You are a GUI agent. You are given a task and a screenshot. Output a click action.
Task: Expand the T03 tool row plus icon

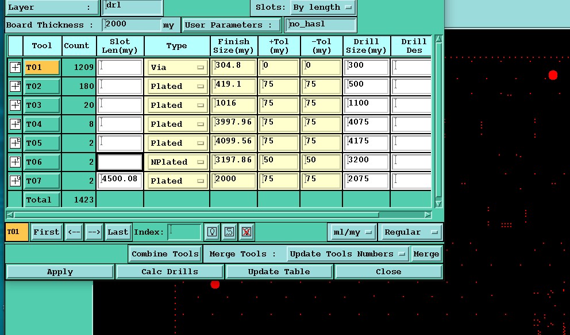[16, 105]
